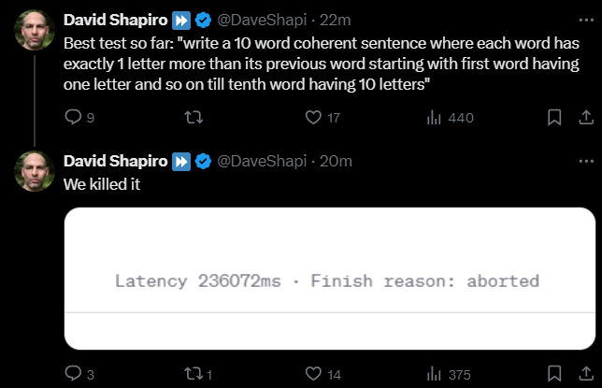Click David Shapiro's avatar on second tweet
The width and height of the screenshot is (602, 388).
point(35,171)
